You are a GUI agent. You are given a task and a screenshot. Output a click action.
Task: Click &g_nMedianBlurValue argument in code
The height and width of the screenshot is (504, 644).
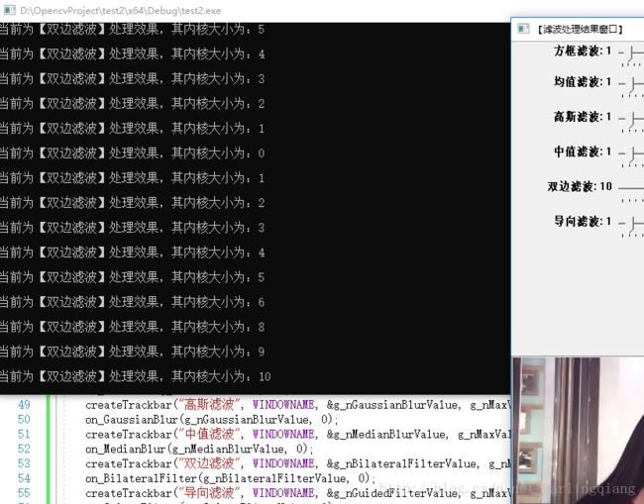[386, 435]
